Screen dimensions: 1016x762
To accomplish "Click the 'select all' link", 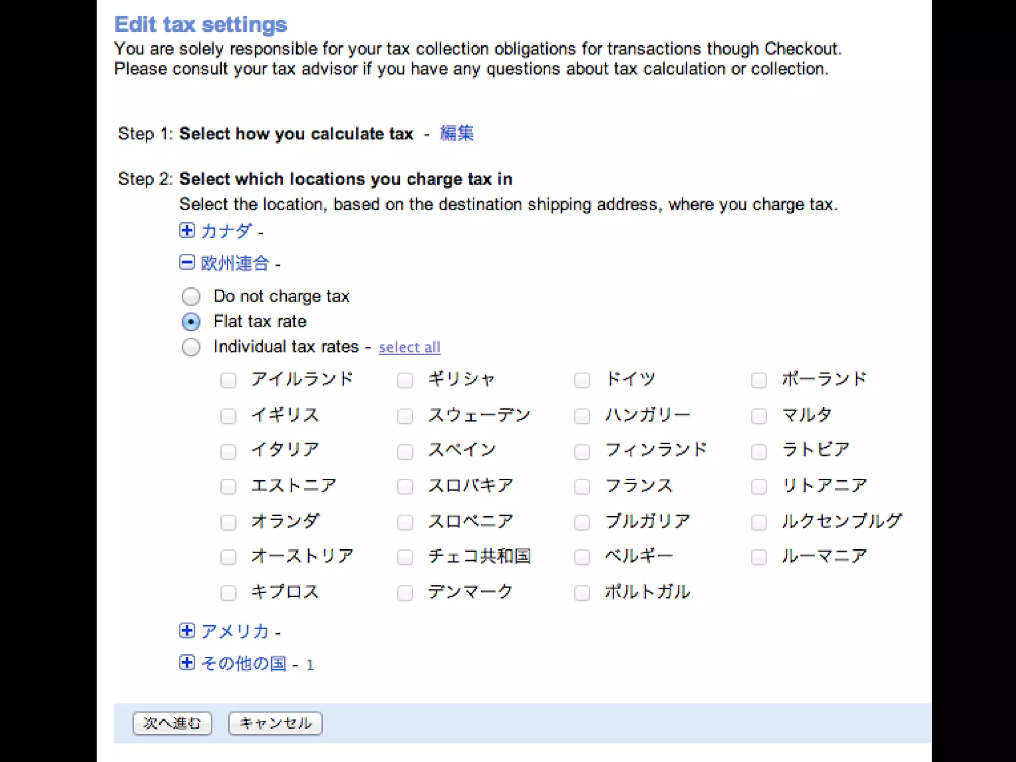I will pyautogui.click(x=409, y=347).
